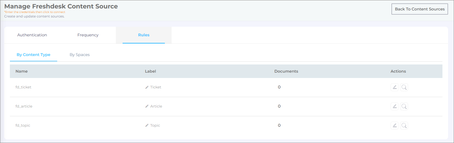
Task: Click the document count for fd_topic
Action: 279,126
